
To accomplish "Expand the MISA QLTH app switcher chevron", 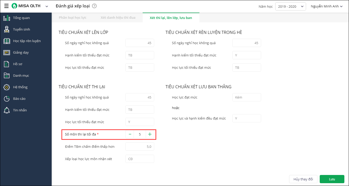I will (x=47, y=6).
